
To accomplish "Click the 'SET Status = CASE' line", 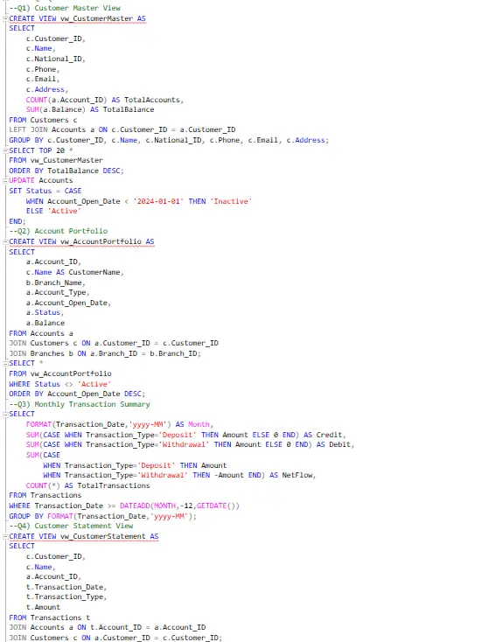I will 45,191.
